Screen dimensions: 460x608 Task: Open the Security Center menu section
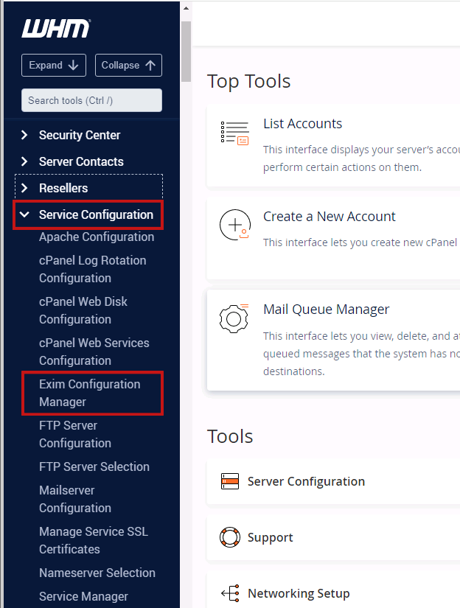click(80, 135)
